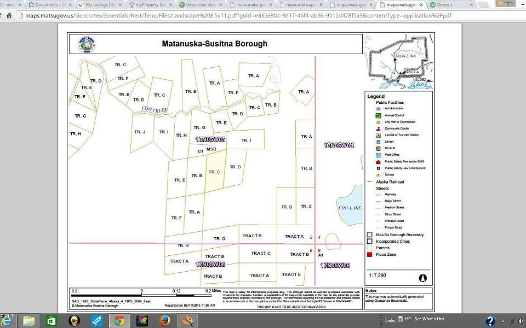The width and height of the screenshot is (526, 328).
Task: Close the Geocortex Viewer tab
Action: [221, 5]
